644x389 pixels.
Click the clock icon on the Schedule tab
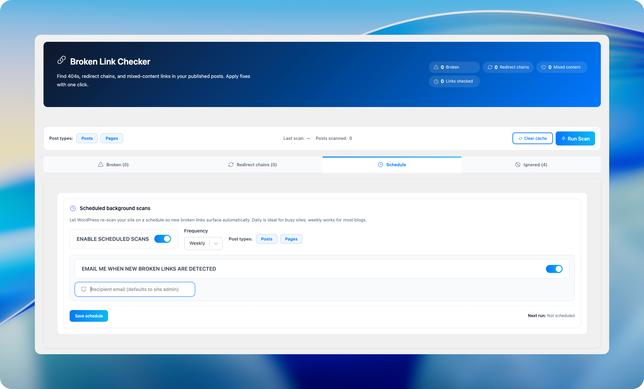click(x=381, y=165)
